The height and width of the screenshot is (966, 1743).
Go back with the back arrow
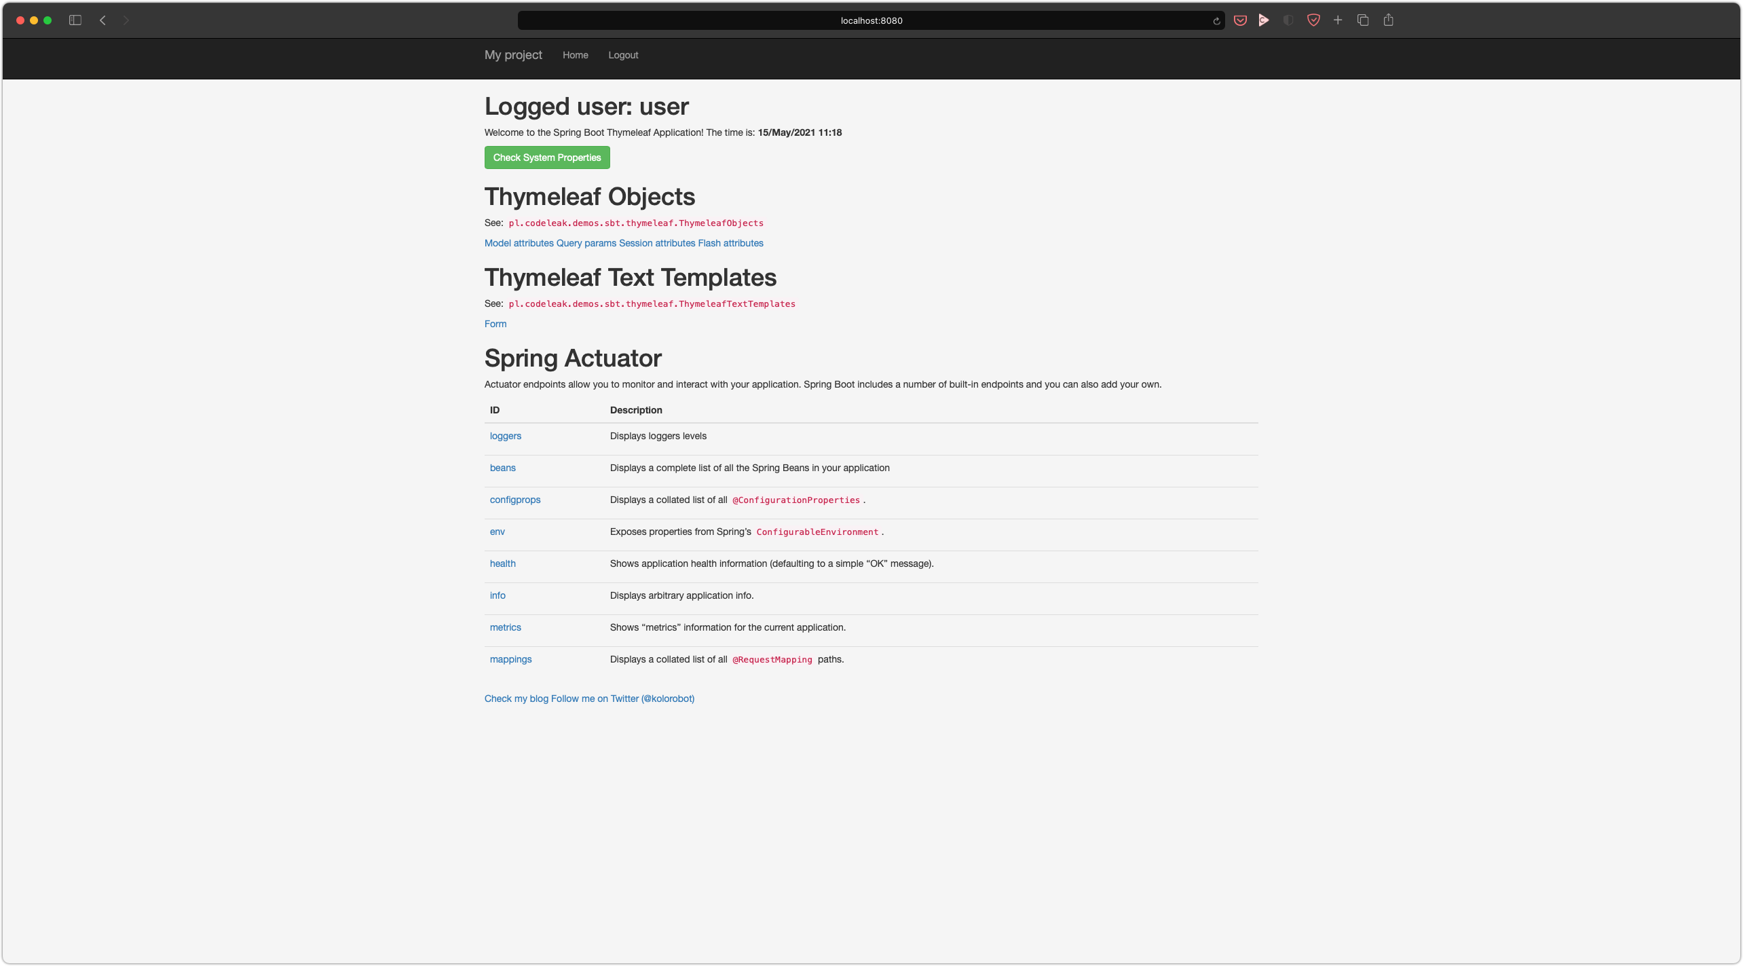coord(103,20)
